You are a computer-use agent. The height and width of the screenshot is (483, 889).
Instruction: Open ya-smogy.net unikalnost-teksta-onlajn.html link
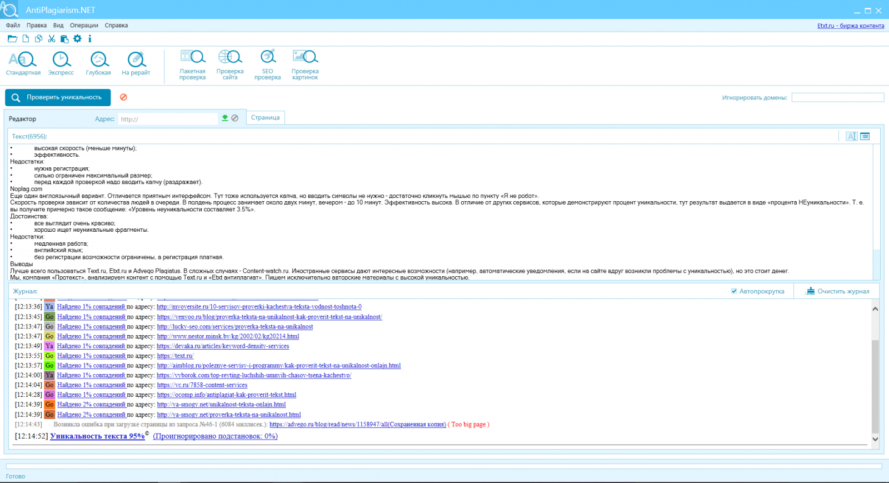click(x=221, y=405)
